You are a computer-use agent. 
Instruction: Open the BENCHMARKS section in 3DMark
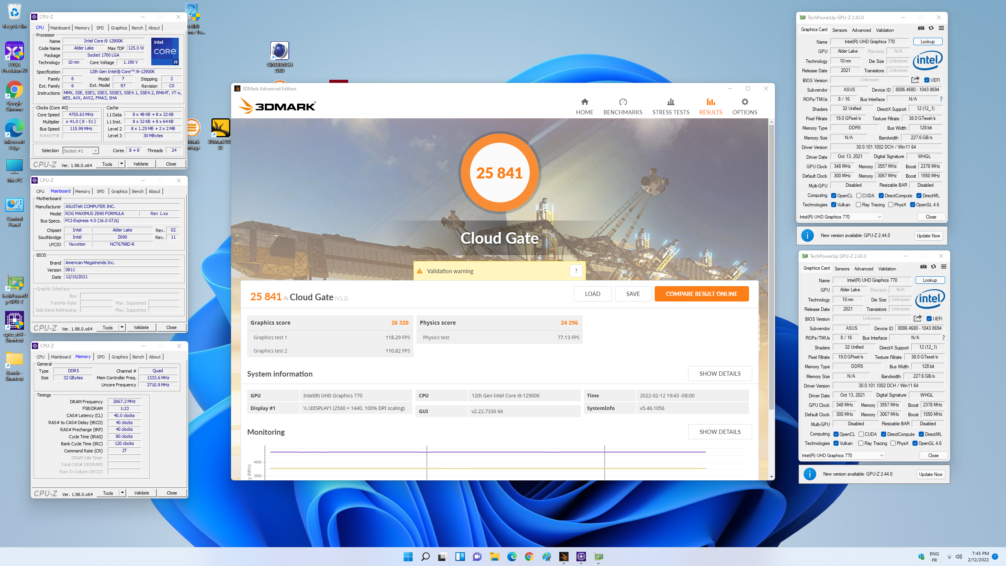[x=622, y=107]
